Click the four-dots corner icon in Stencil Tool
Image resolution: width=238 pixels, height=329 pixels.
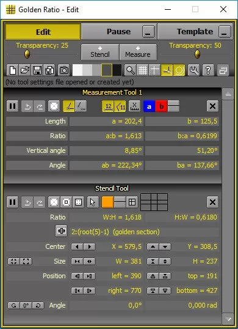point(78,202)
